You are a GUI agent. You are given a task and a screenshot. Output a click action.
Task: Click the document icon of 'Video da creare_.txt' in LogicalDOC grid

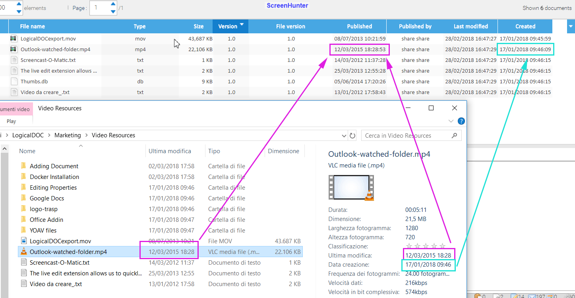coord(14,92)
